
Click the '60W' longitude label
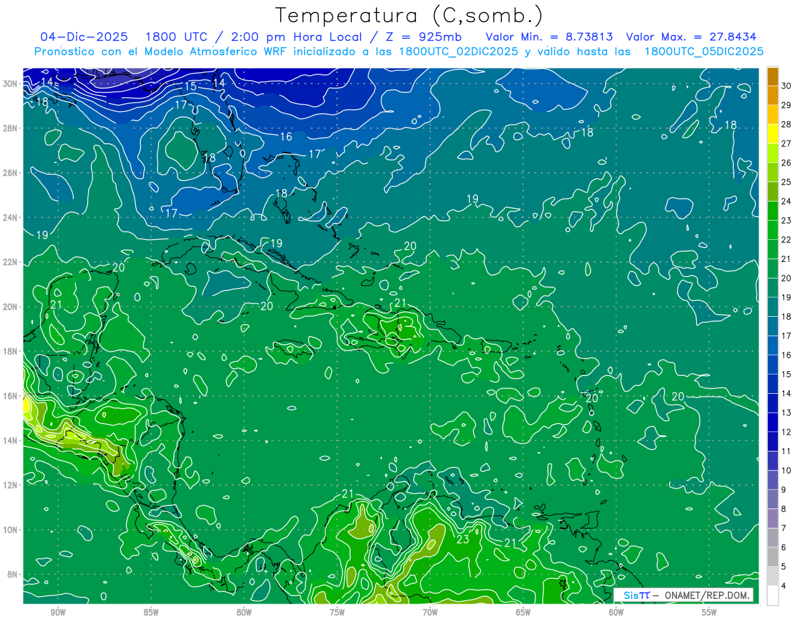[616, 612]
